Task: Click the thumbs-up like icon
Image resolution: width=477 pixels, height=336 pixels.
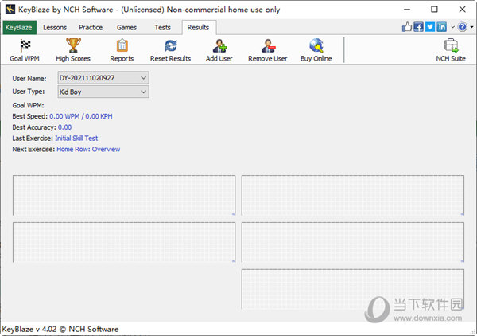Action: pyautogui.click(x=407, y=27)
